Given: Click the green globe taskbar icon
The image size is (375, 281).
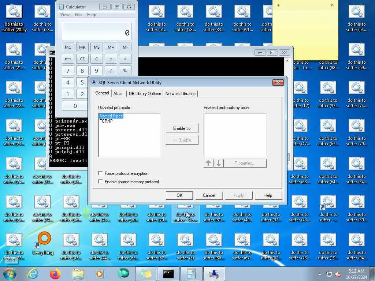Looking at the screenshot, I should (x=123, y=274).
